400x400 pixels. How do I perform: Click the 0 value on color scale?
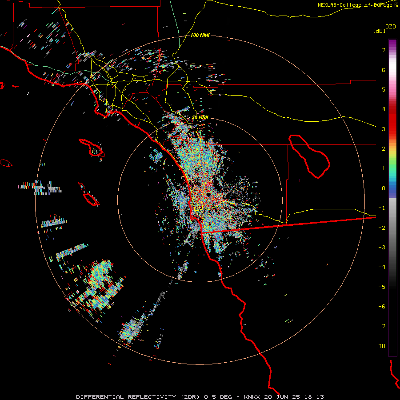(x=384, y=188)
